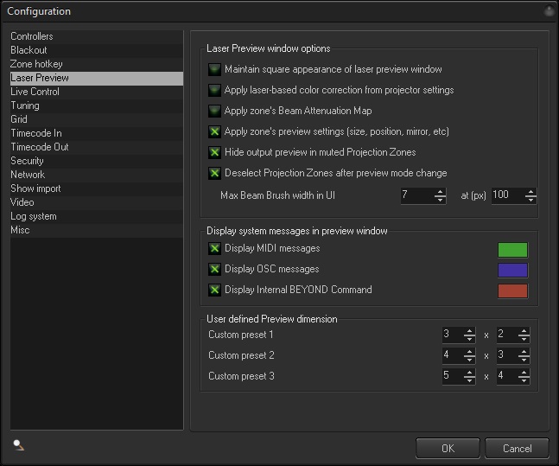The width and height of the screenshot is (559, 466).
Task: Enable Maintain square appearance of laser preview
Action: click(x=214, y=70)
